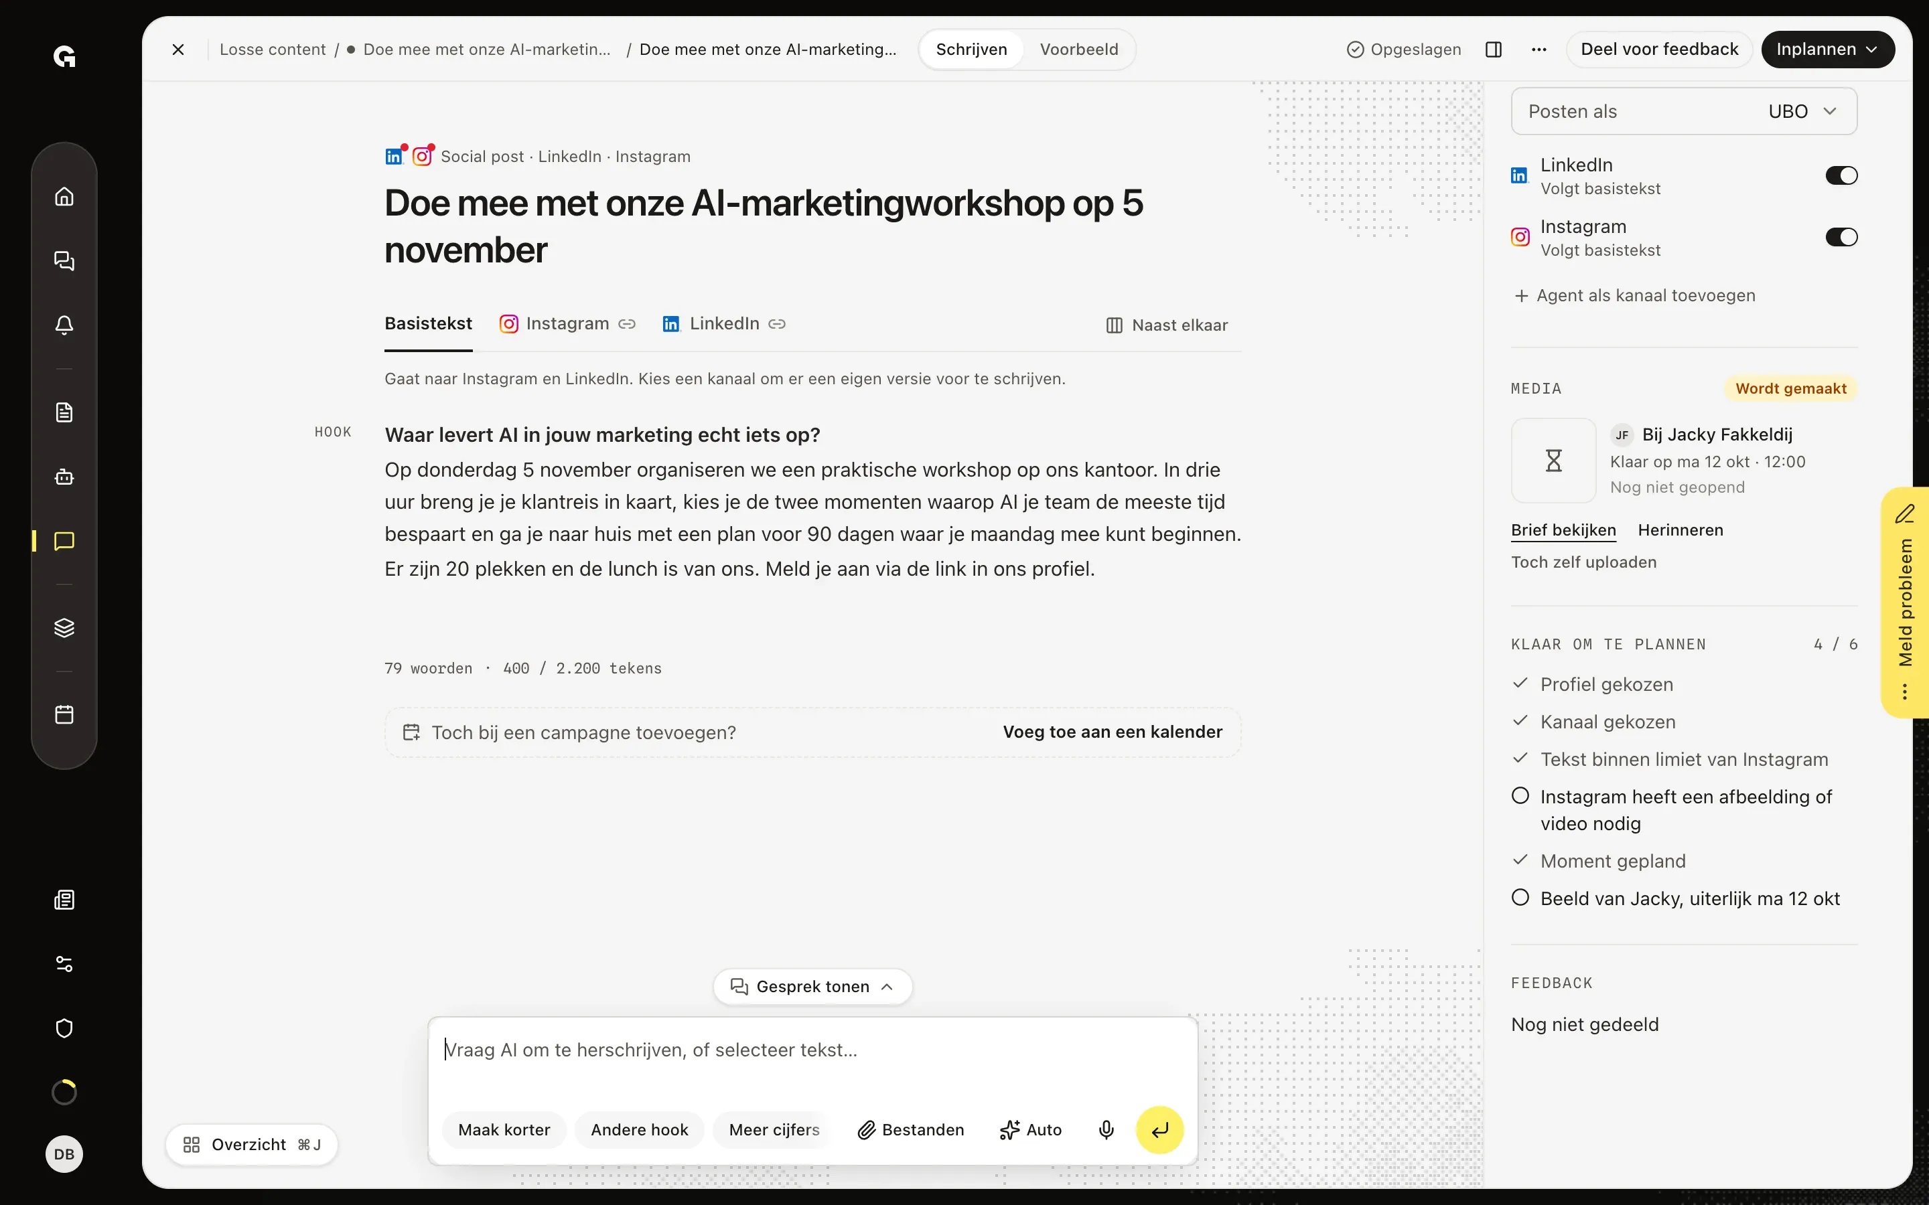Click 'Toch zelf uploaden' link
Screen dimensions: 1929x1205
click(1583, 562)
